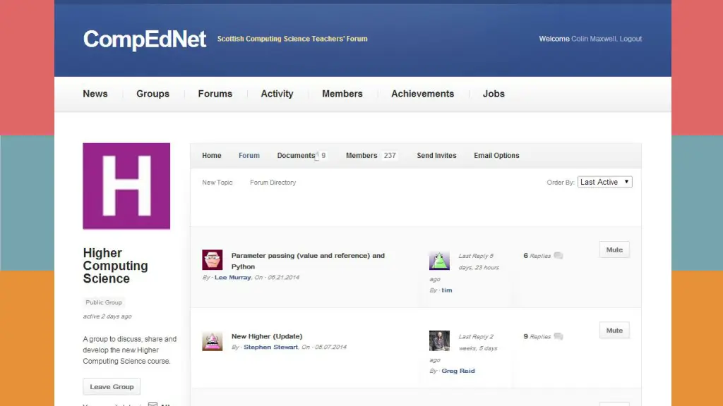The image size is (723, 406).
Task: Show the group Members 237 tab
Action: coord(371,156)
